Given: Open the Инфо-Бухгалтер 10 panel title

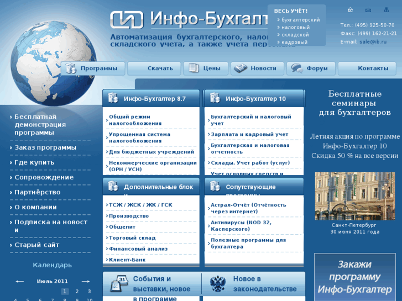Looking at the screenshot, I should pos(255,99).
